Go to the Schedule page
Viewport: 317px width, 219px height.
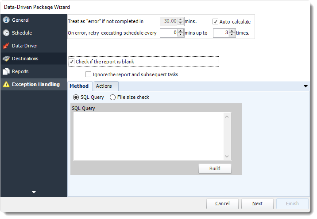[x=34, y=33]
